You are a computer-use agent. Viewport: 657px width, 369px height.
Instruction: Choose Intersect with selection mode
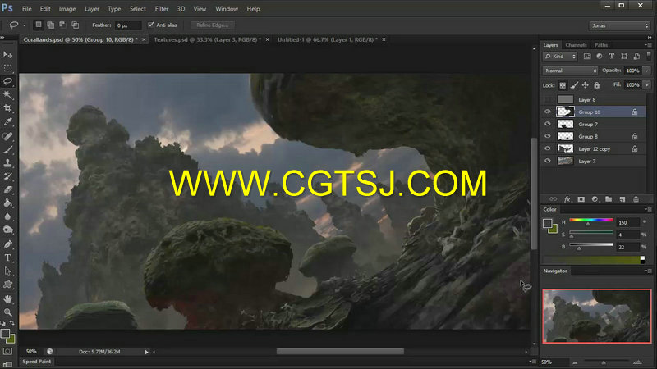76,25
